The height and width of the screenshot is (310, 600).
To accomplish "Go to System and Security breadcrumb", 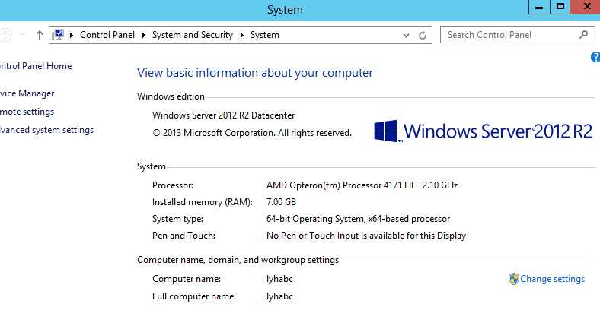I will coord(193,35).
